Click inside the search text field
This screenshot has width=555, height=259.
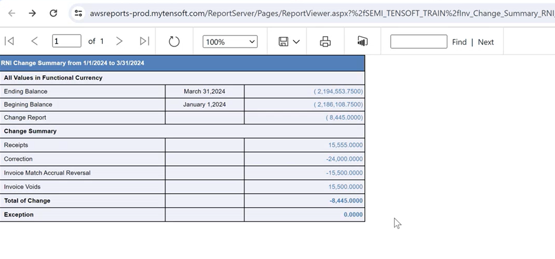[x=418, y=41]
